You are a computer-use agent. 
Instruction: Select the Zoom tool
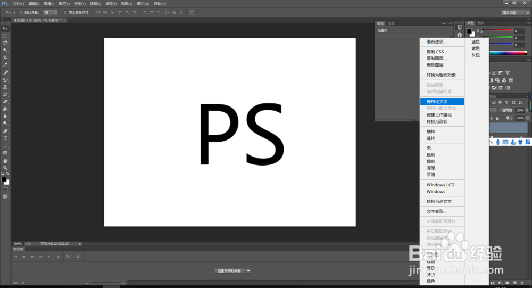click(x=5, y=168)
